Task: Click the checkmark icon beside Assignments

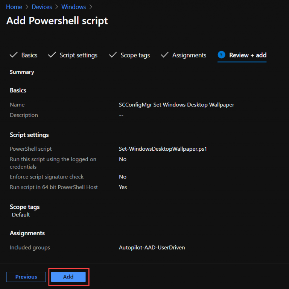Action: point(164,55)
